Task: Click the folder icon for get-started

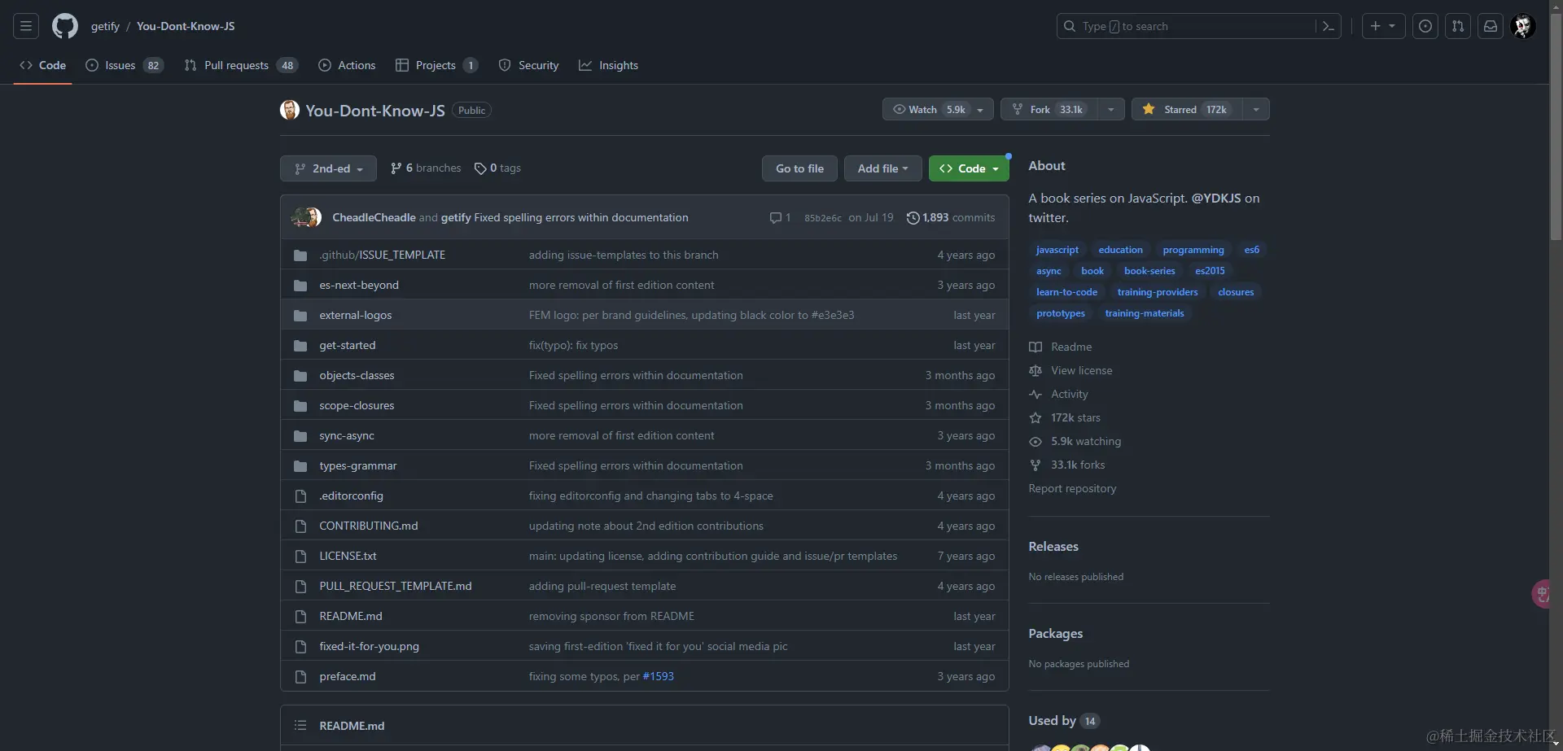Action: (x=300, y=346)
